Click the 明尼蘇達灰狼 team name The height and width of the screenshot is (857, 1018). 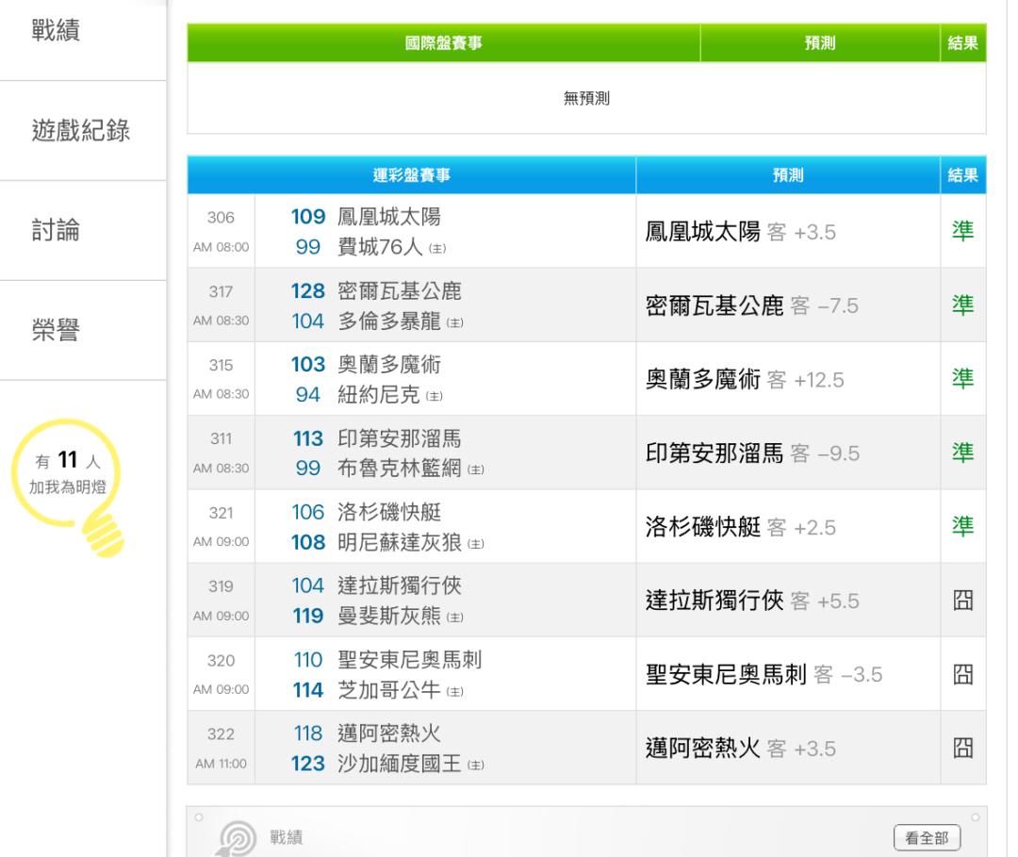[x=400, y=542]
